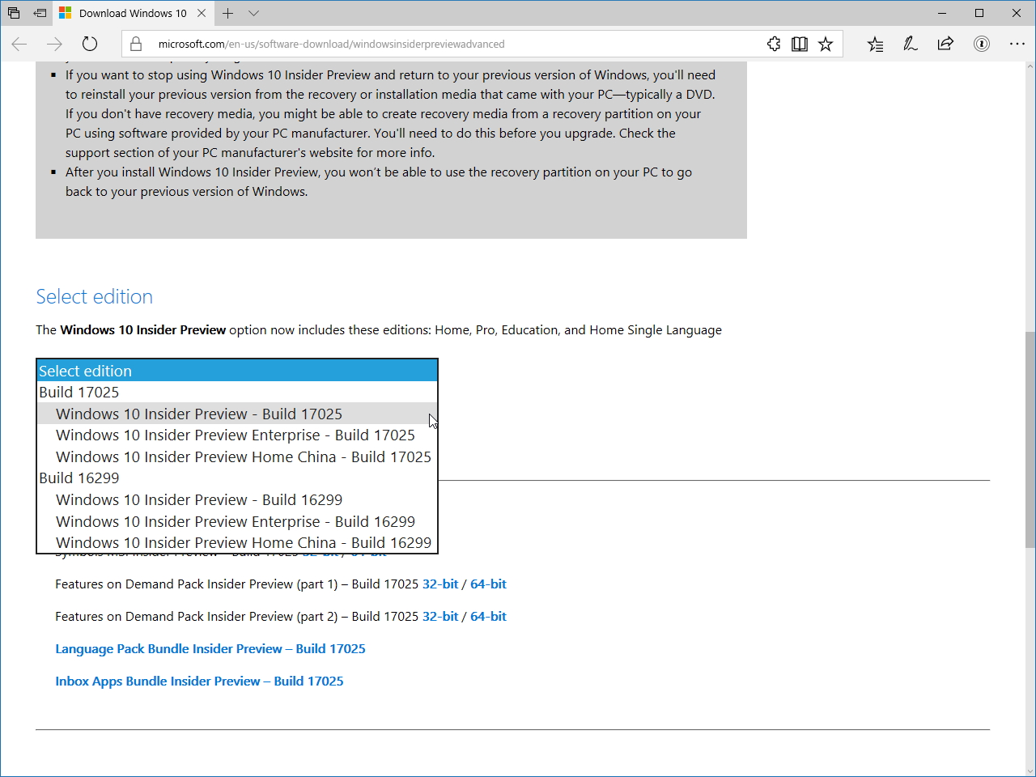1036x777 pixels.
Task: Pick Windows 10 Insider Preview - Build 17025
Action: point(237,414)
